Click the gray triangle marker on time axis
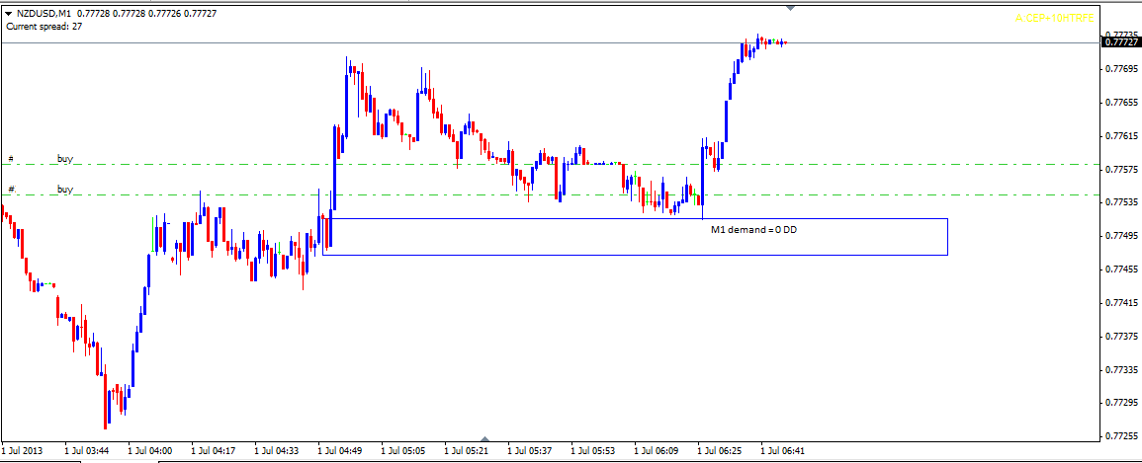Viewport: 1142px width, 463px height. (x=484, y=438)
